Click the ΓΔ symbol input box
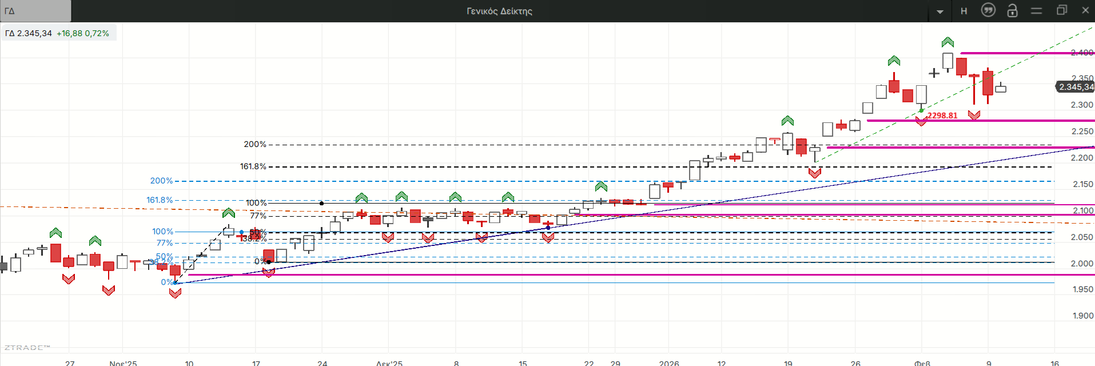Image resolution: width=1095 pixels, height=366 pixels. pos(35,11)
